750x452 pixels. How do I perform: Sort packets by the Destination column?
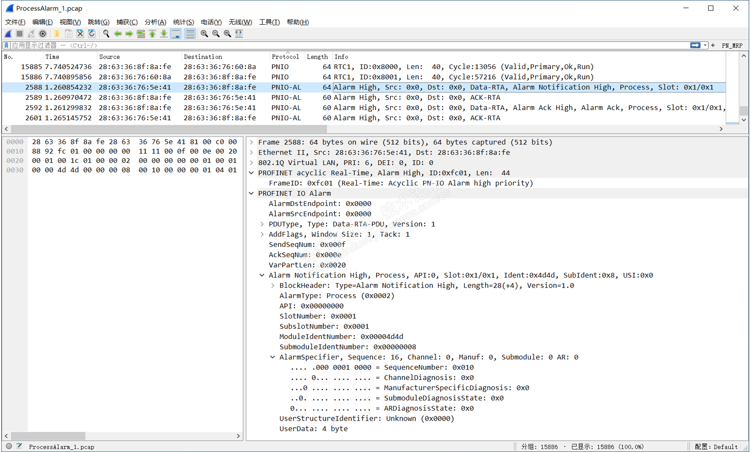[x=226, y=57]
